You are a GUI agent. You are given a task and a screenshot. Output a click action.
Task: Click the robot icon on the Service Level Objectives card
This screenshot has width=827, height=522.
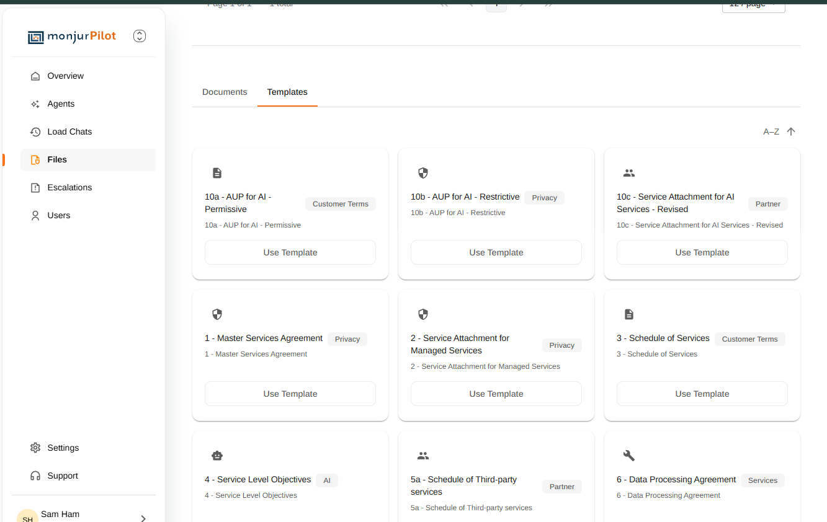click(x=217, y=456)
